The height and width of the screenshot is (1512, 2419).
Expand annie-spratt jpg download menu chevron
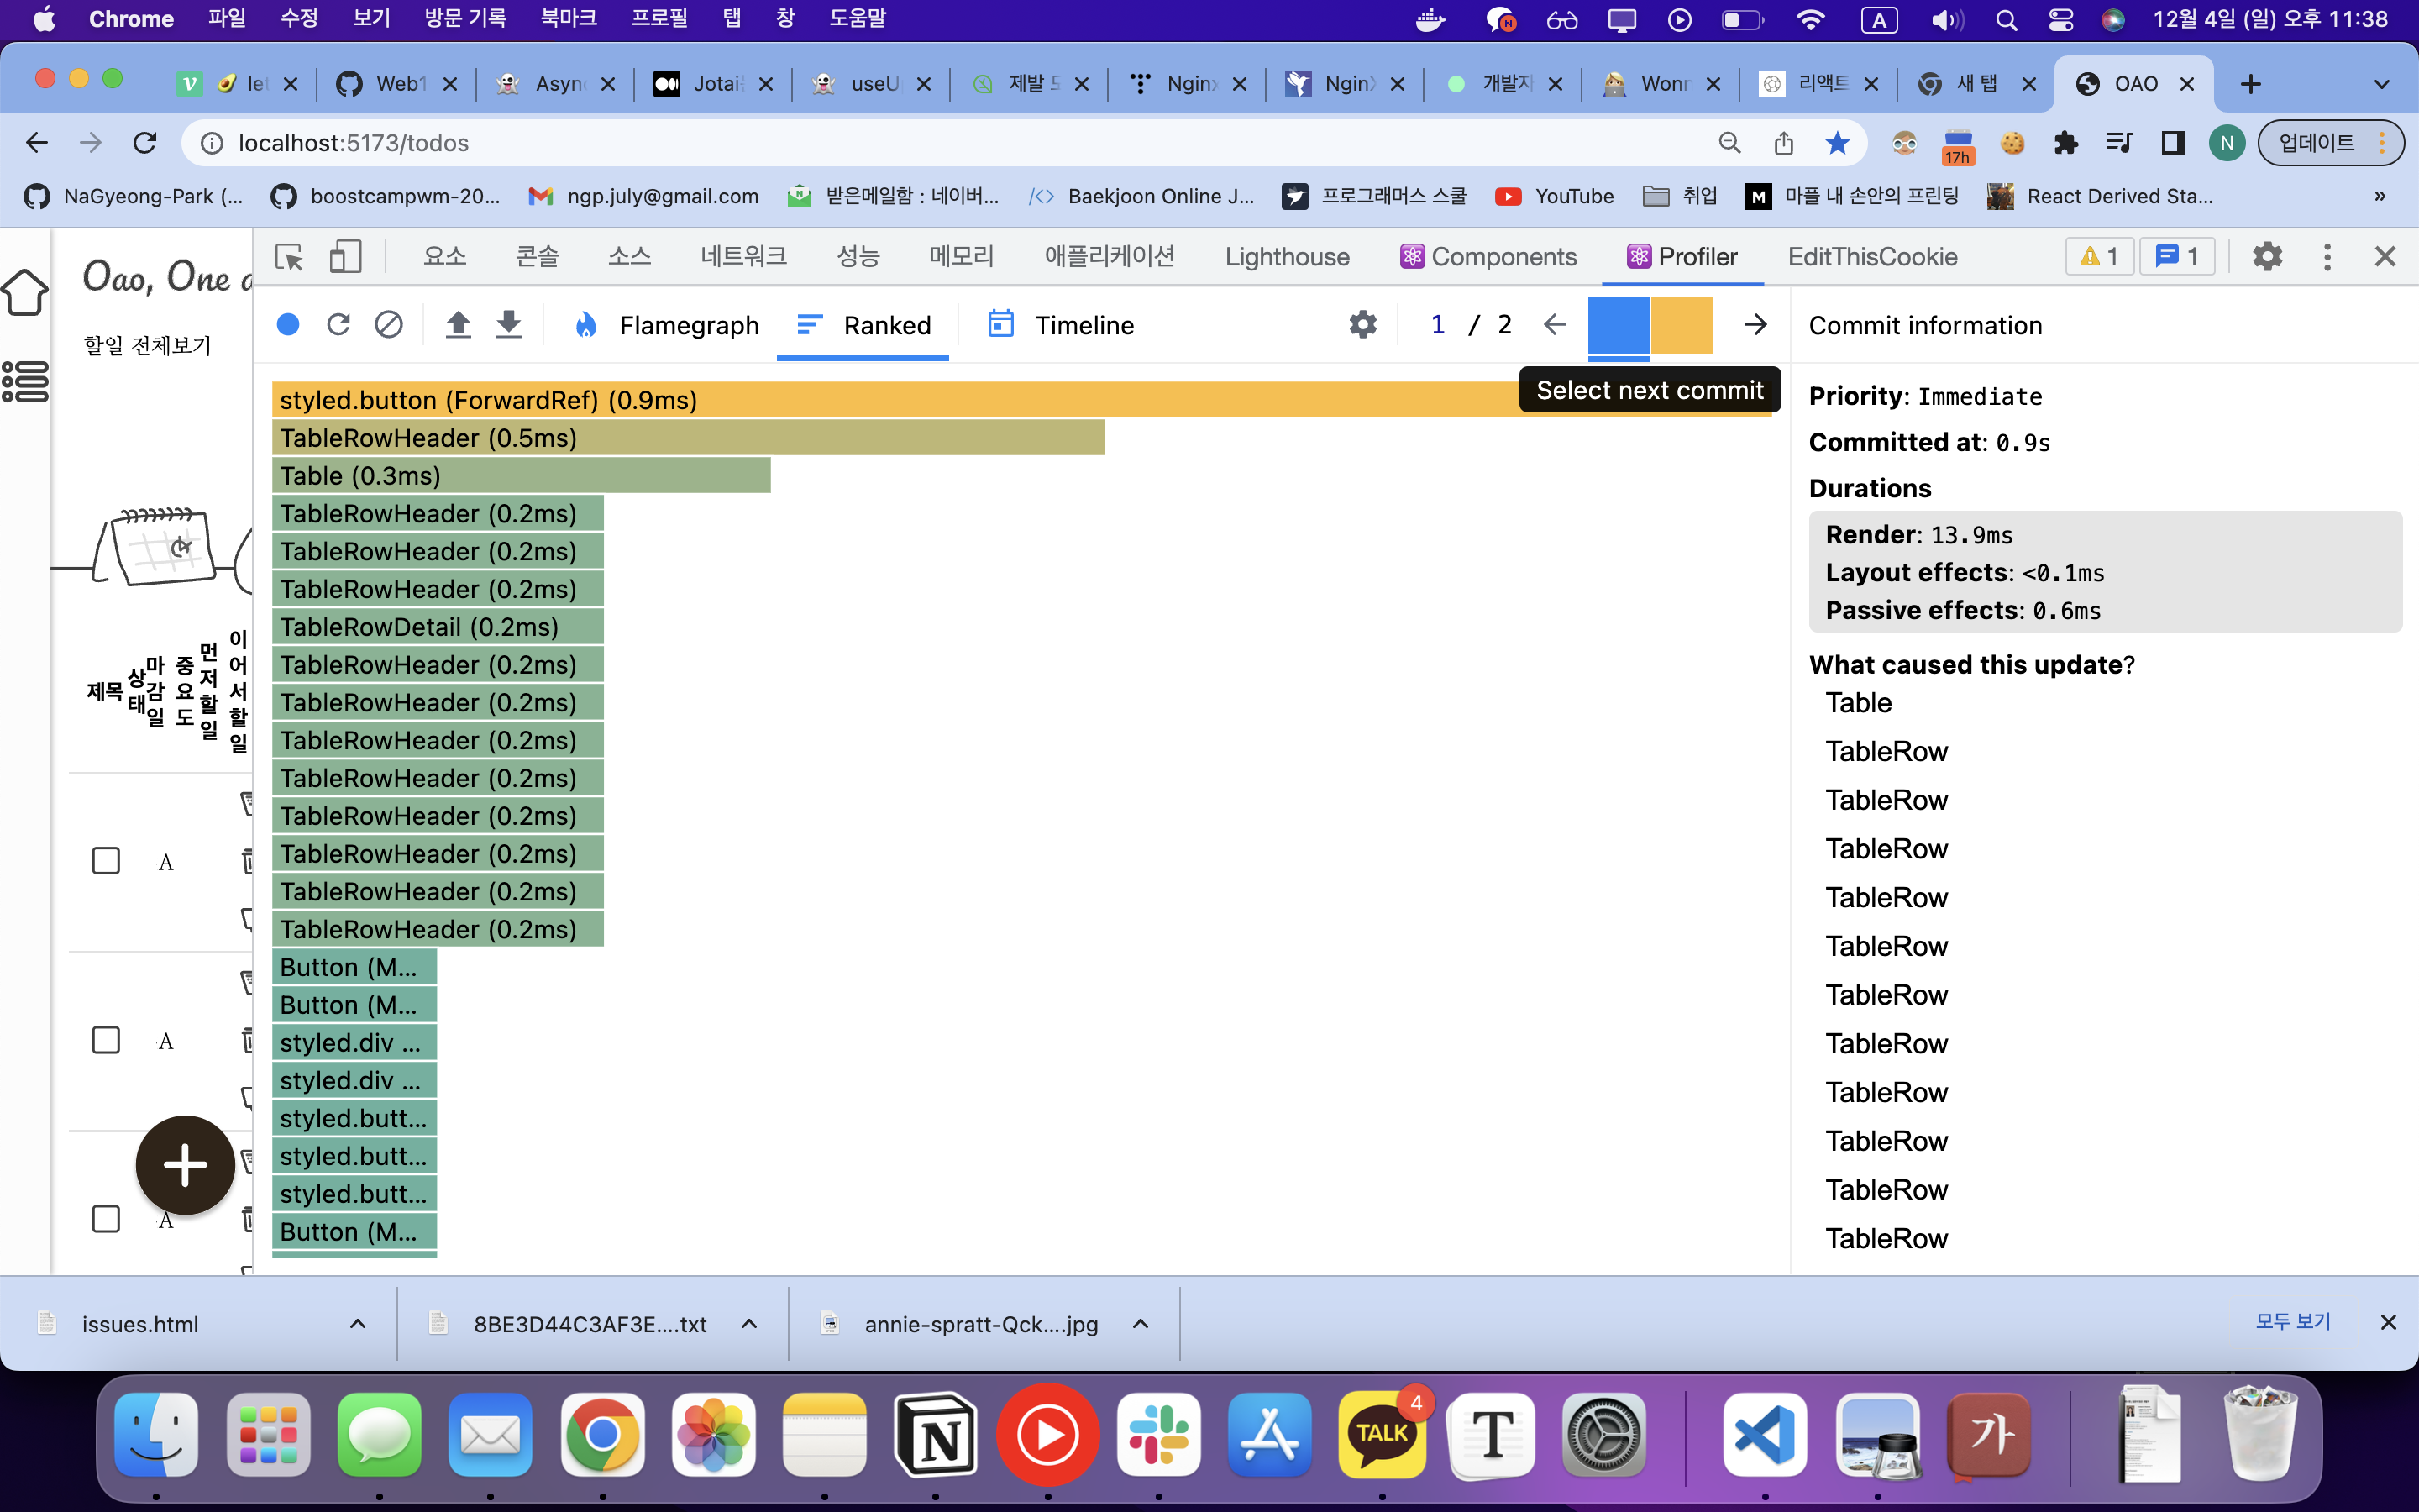tap(1141, 1324)
